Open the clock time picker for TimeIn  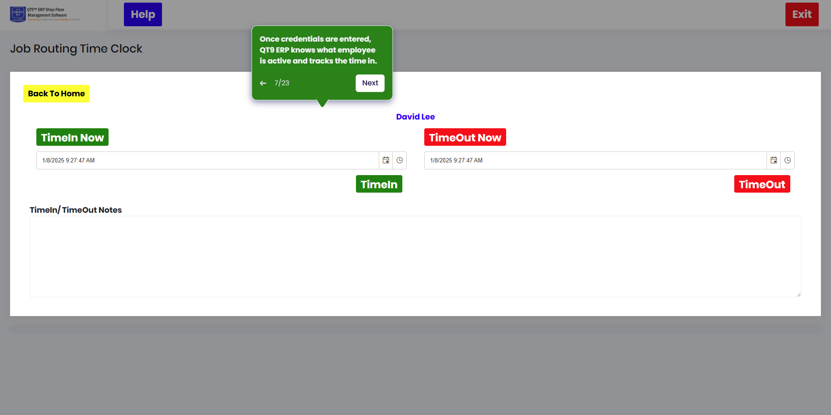tap(400, 161)
